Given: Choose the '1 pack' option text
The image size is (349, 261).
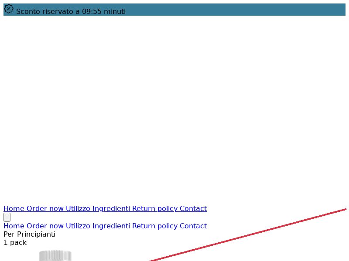Looking at the screenshot, I should click(15, 243).
